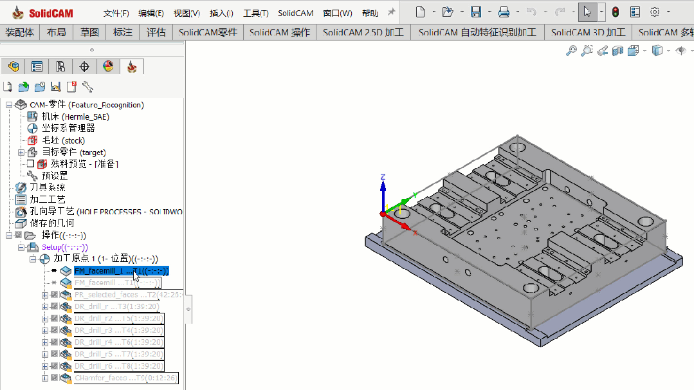Click the Zoom to Area icon
This screenshot has height=390, width=694.
click(587, 51)
